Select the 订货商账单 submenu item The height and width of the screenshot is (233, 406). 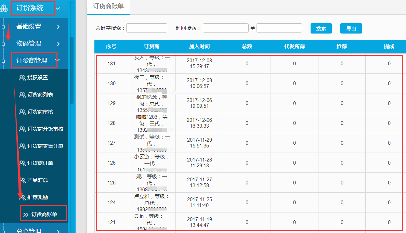44,215
